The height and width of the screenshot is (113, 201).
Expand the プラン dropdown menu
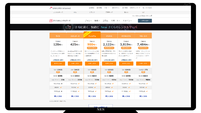coord(88,21)
